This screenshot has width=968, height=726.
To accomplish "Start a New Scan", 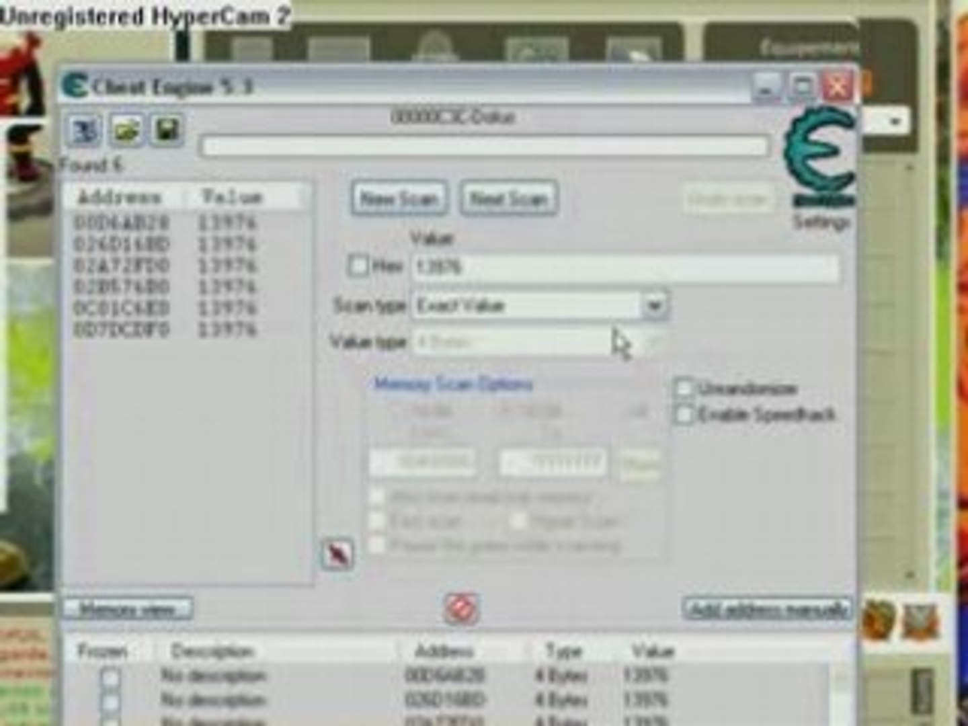I will (x=398, y=199).
